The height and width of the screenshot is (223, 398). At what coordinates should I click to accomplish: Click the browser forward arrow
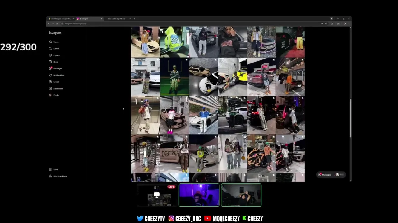tap(53, 24)
